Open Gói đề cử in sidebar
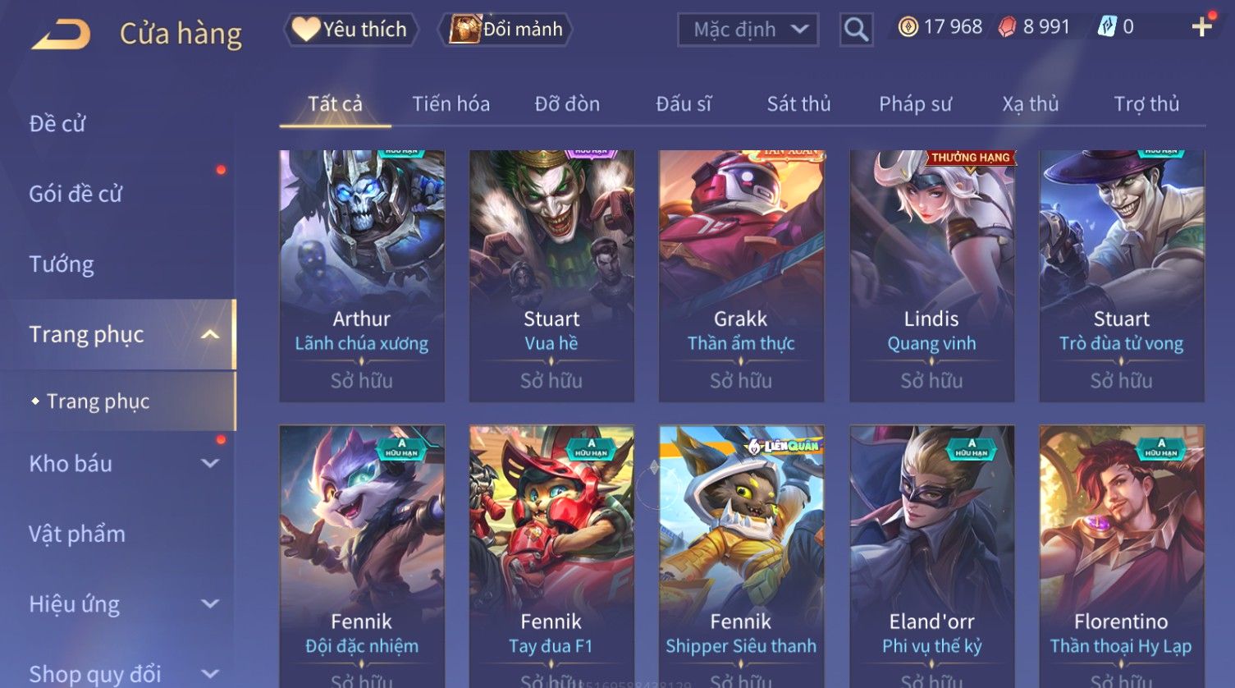This screenshot has height=688, width=1235. coord(75,194)
